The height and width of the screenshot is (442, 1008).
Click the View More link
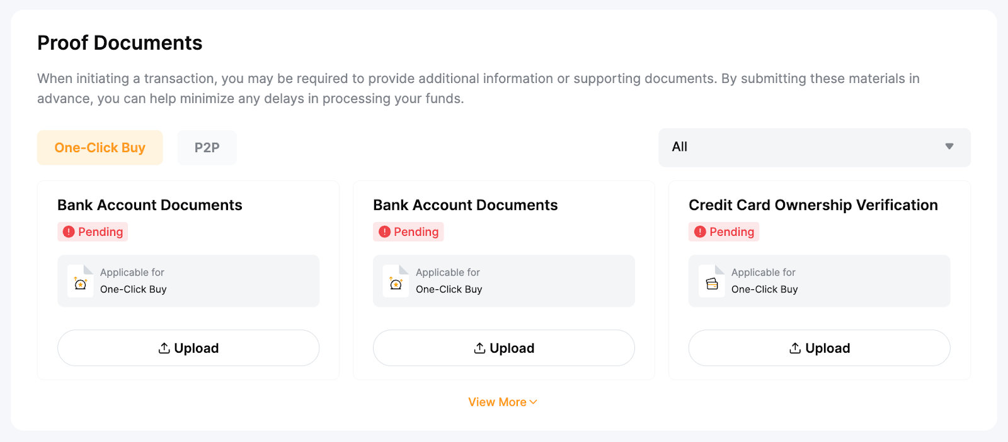[x=497, y=402]
